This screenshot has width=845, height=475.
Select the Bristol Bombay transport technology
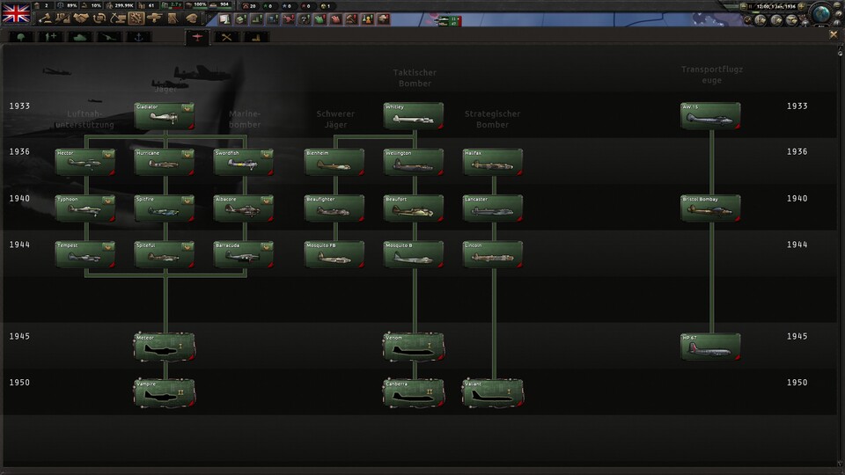710,208
